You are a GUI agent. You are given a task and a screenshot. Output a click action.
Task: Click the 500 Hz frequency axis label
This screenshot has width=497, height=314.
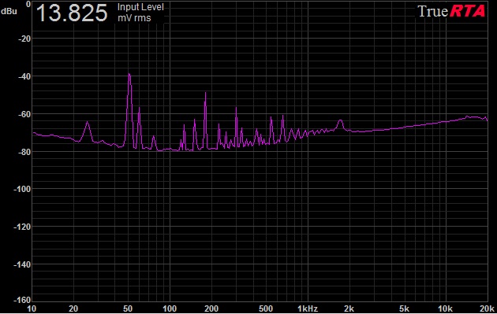pos(266,308)
